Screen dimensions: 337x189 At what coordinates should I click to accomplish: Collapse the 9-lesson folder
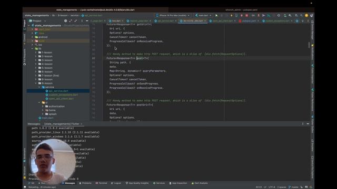coord(36,83)
